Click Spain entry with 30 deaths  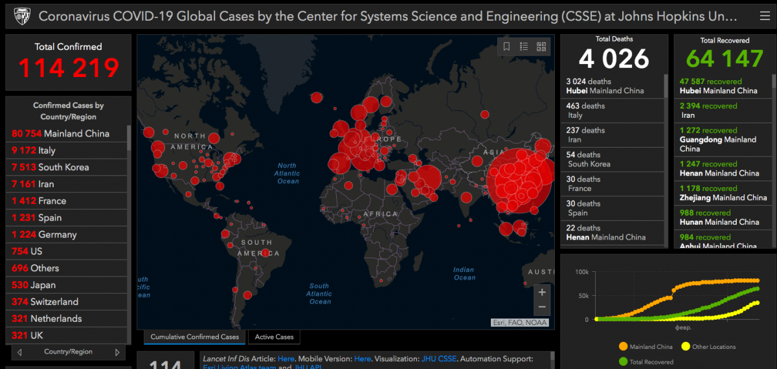click(x=612, y=208)
